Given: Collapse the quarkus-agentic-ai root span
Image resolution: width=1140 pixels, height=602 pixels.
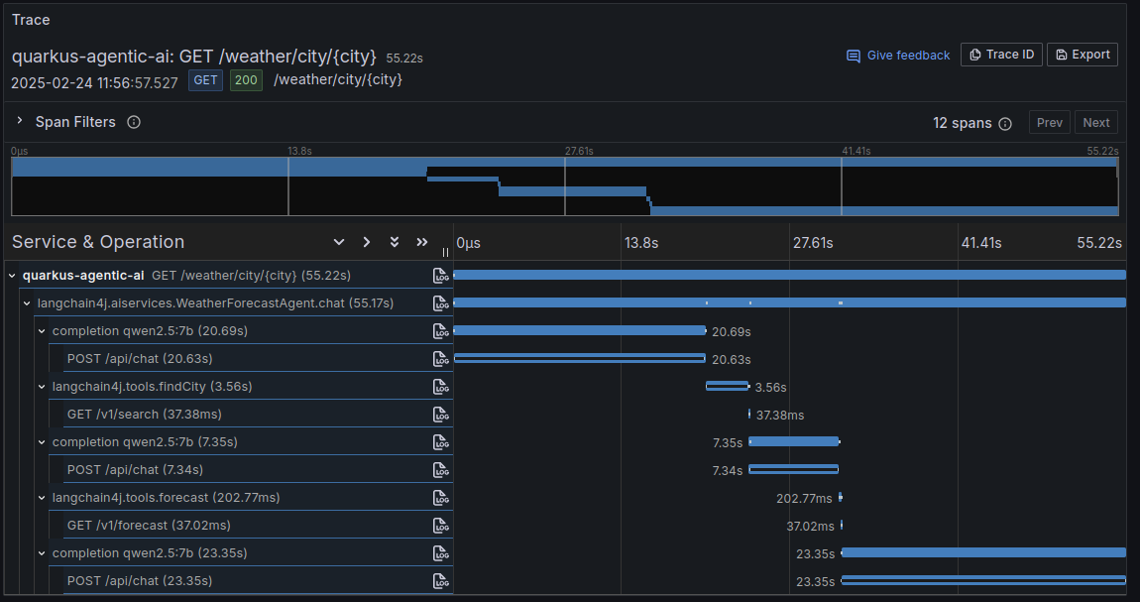Looking at the screenshot, I should [12, 276].
